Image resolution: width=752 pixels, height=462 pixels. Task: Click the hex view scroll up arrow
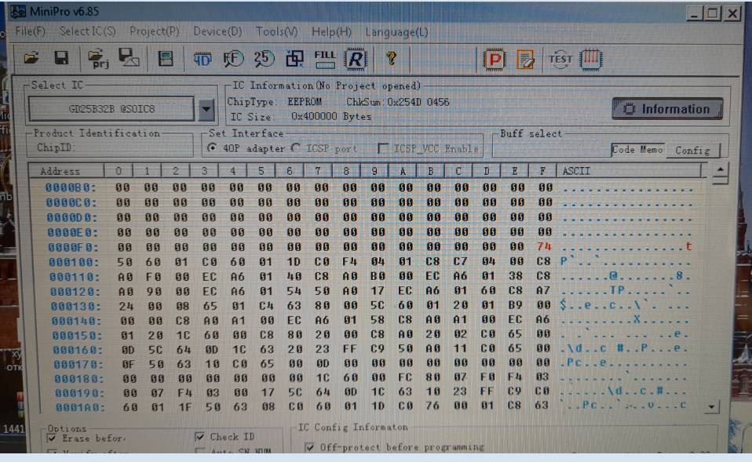tap(720, 169)
